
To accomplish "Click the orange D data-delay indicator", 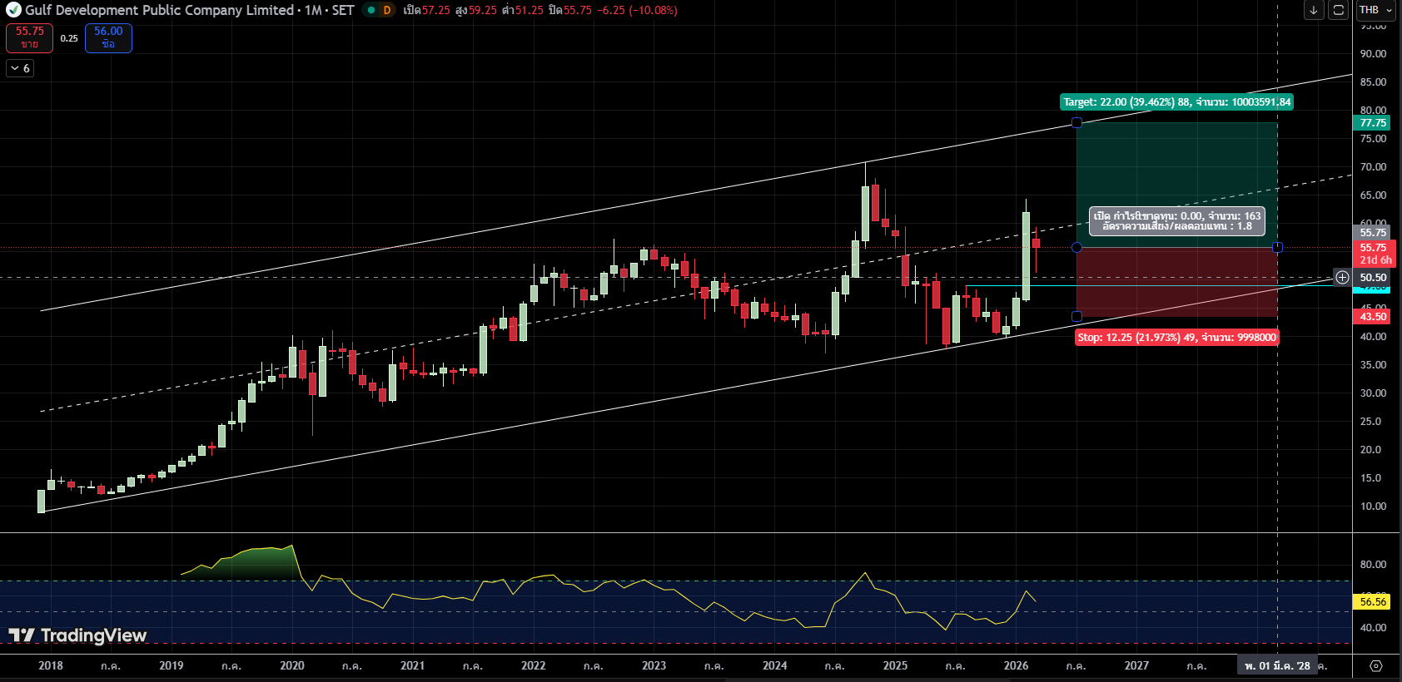I will pyautogui.click(x=387, y=10).
